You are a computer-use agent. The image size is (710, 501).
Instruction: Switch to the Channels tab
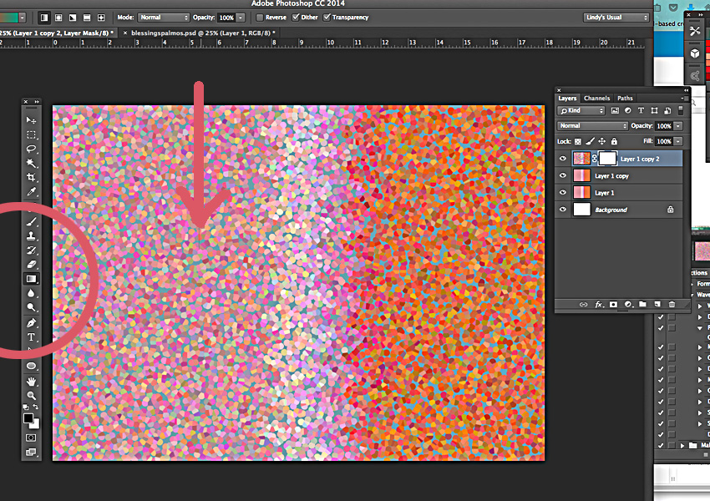point(596,98)
